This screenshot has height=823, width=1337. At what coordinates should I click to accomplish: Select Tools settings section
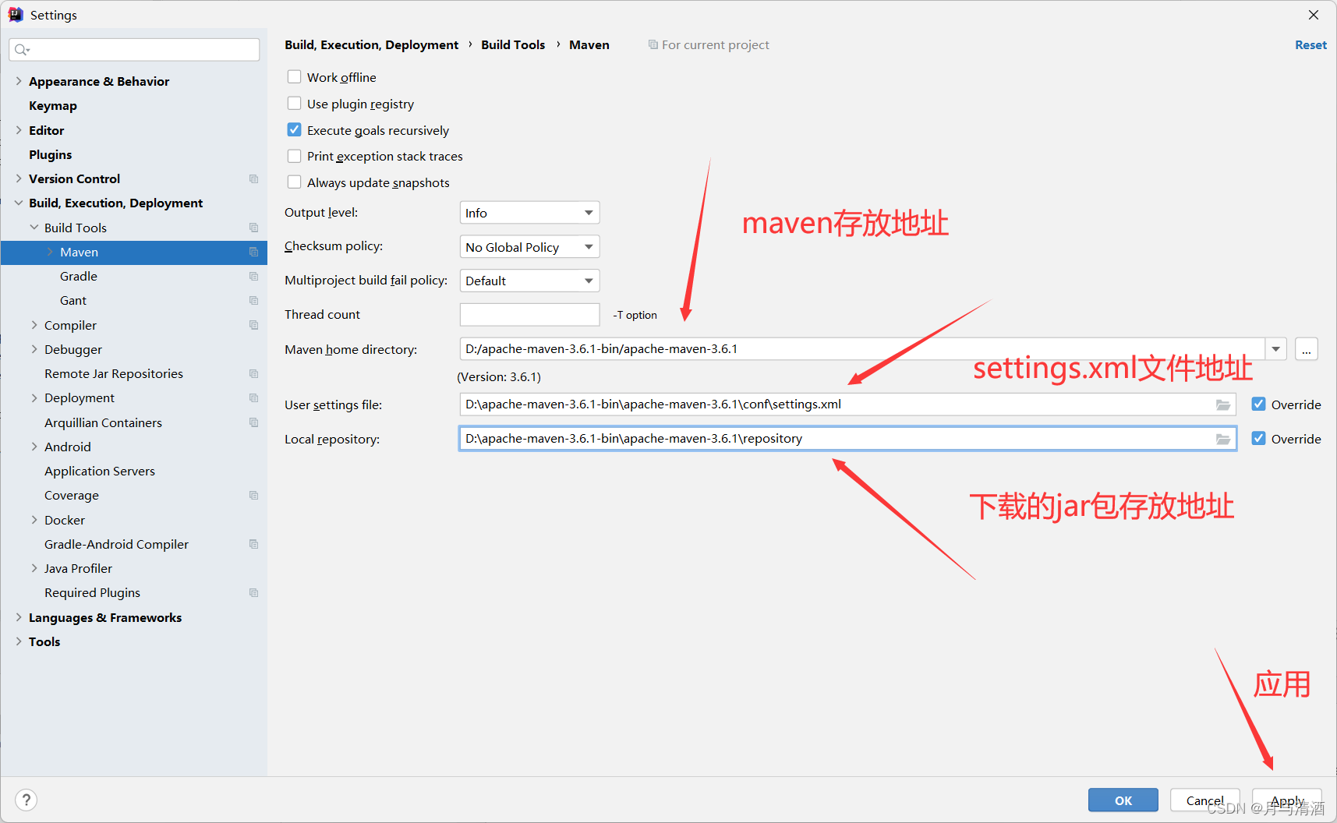point(44,641)
